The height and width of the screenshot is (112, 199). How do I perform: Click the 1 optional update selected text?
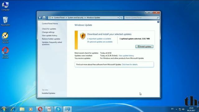click(135, 39)
